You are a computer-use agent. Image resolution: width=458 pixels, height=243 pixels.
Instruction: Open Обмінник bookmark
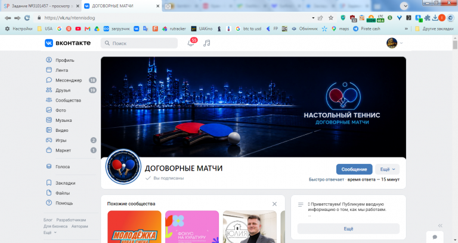pyautogui.click(x=305, y=29)
